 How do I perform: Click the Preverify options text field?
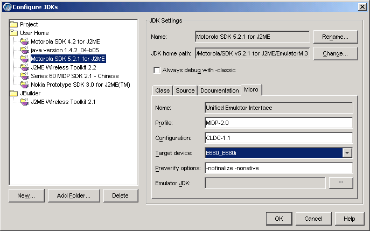pyautogui.click(x=278, y=168)
